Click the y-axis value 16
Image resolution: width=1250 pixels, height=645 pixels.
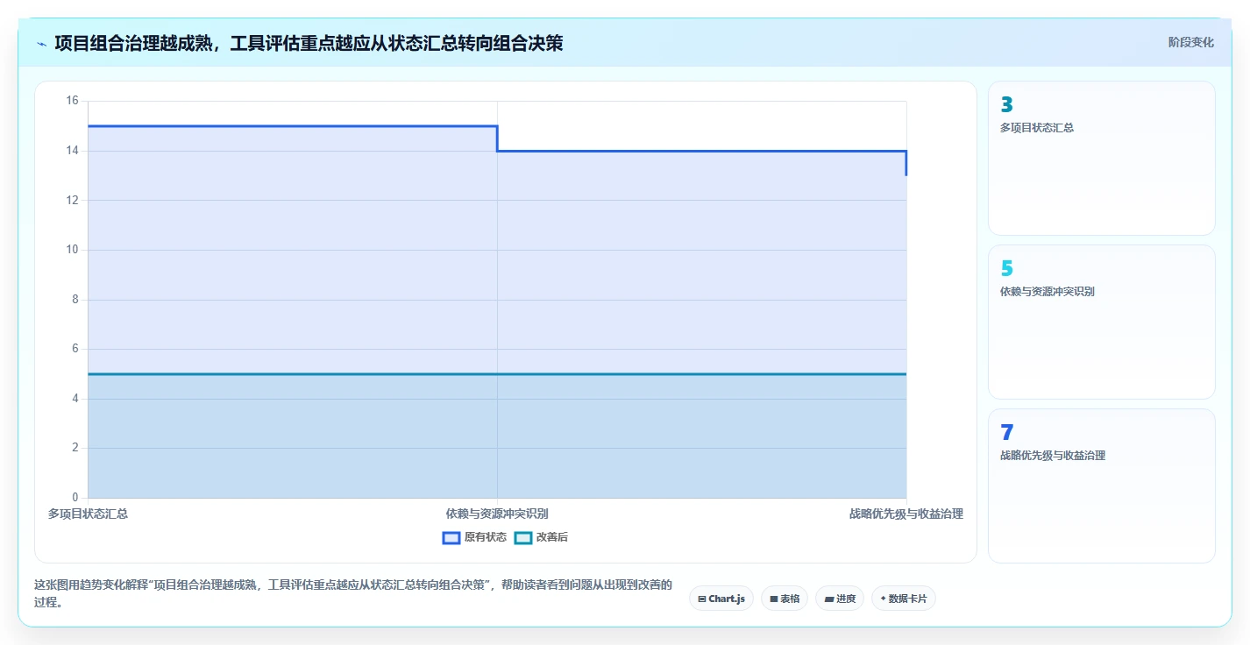[72, 101]
